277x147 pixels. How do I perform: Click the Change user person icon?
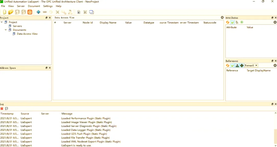click(x=70, y=12)
